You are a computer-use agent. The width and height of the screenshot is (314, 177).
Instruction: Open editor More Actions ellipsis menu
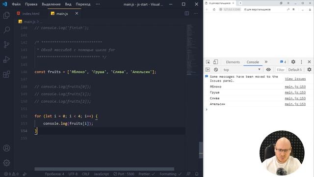(x=195, y=13)
